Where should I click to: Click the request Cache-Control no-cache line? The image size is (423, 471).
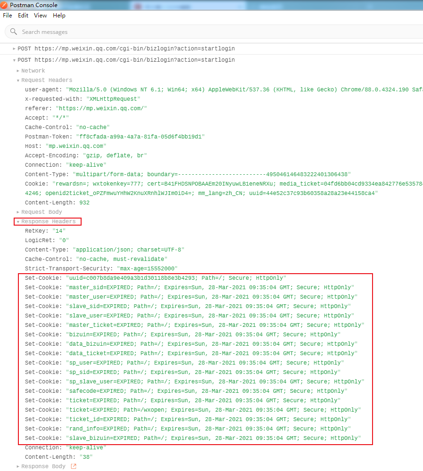point(67,127)
